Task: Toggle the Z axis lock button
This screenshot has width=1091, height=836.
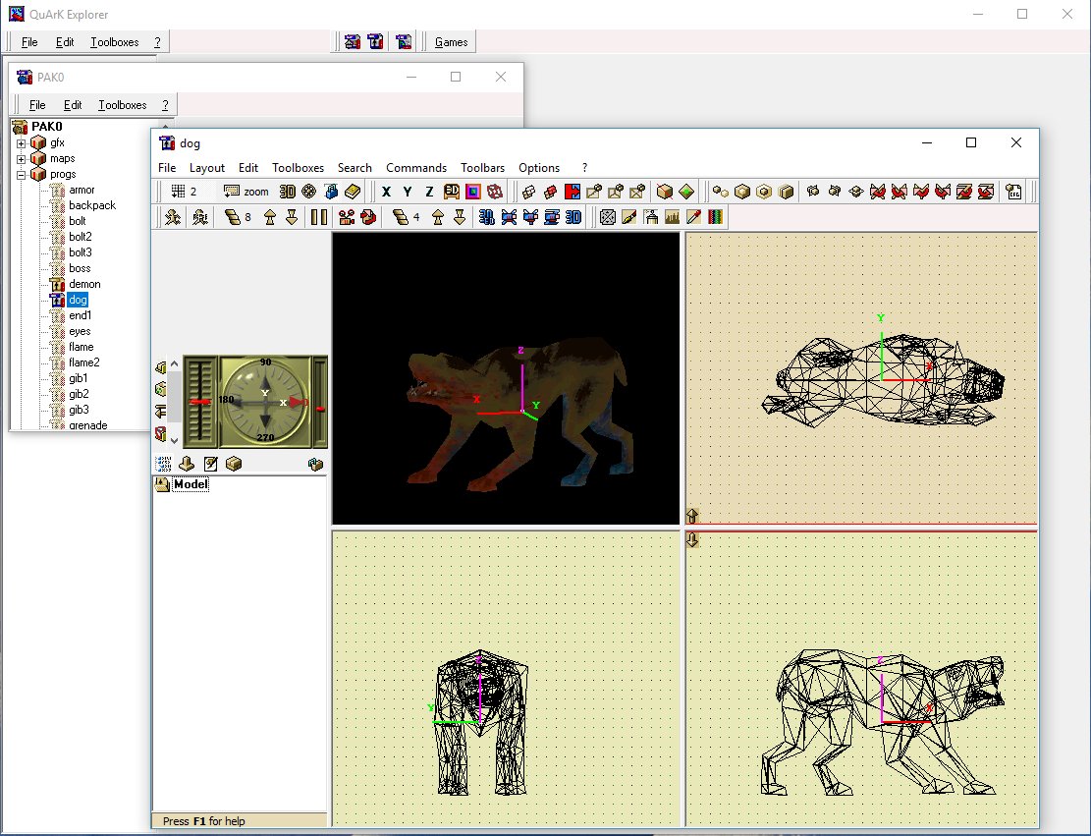Action: click(x=429, y=192)
